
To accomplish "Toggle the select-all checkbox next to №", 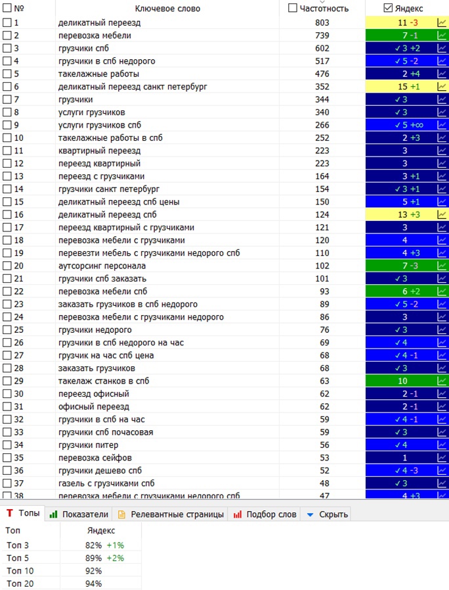I will (x=7, y=8).
